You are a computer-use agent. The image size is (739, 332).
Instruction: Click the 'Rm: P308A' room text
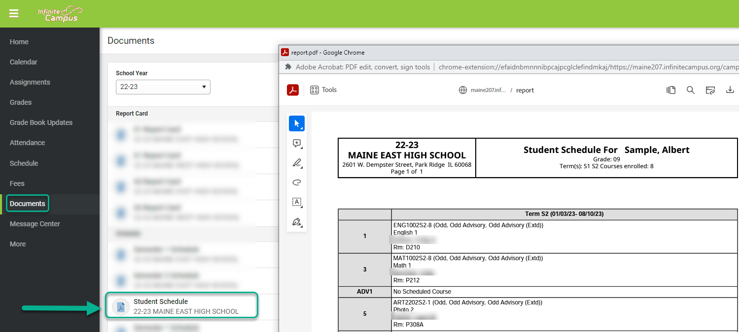tap(408, 325)
